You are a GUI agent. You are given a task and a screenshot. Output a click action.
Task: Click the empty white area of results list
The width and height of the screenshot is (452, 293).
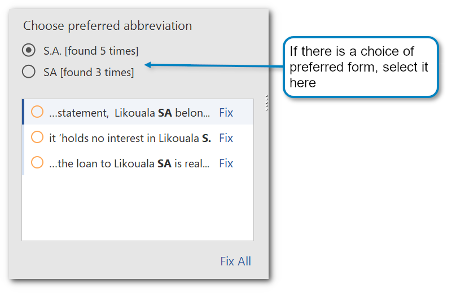point(137,207)
